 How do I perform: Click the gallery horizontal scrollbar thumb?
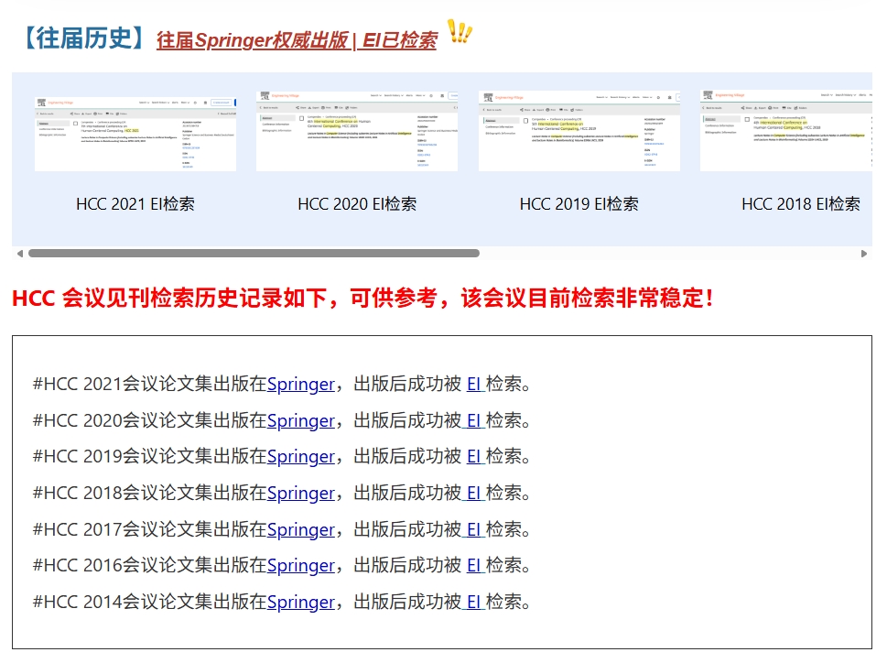tap(254, 254)
